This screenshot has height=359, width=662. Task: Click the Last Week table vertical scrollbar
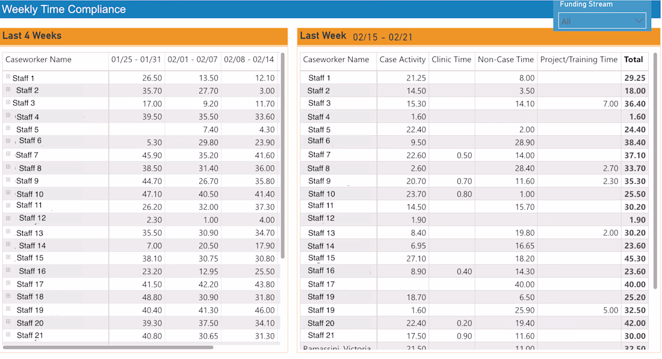point(655,170)
